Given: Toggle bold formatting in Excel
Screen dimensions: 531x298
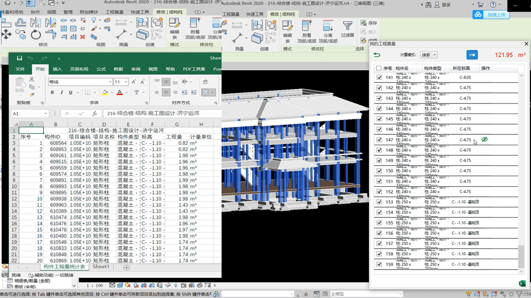Looking at the screenshot, I should [53, 92].
